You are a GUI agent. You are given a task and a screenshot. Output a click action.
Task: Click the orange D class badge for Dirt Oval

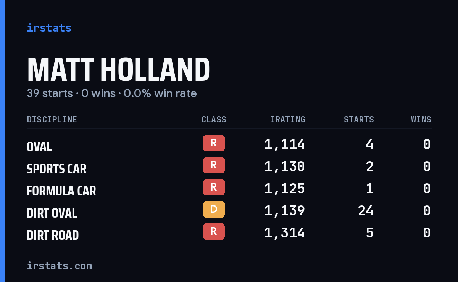[214, 210]
